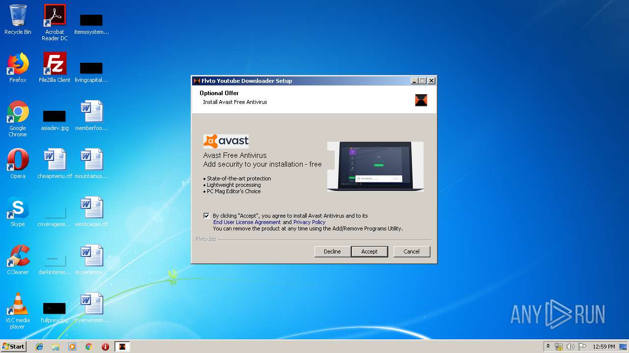This screenshot has width=629, height=353.
Task: Select the mountainus Word document
Action: click(x=91, y=164)
